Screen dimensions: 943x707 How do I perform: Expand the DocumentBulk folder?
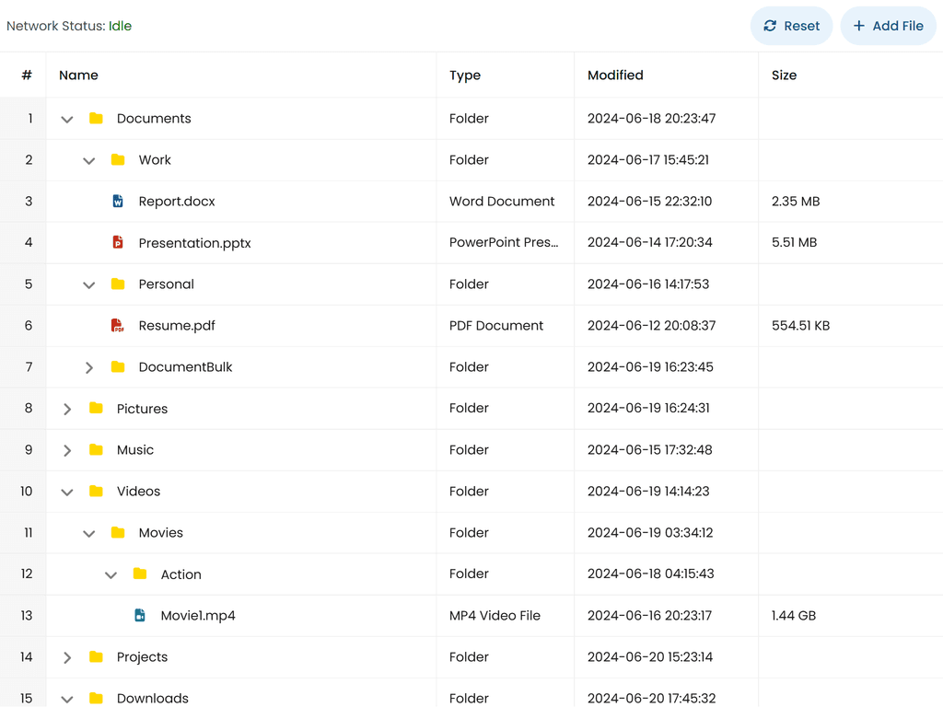pos(89,367)
